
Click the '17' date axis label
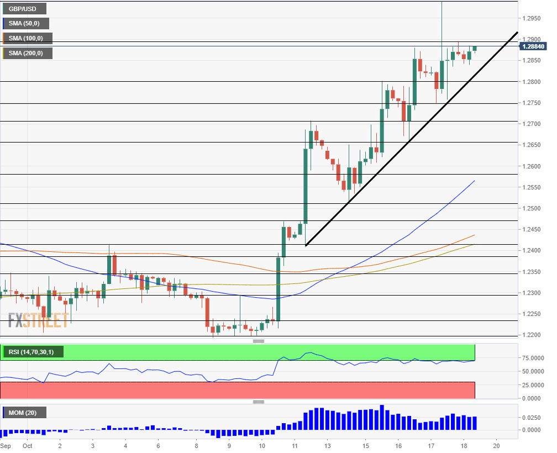click(x=431, y=446)
